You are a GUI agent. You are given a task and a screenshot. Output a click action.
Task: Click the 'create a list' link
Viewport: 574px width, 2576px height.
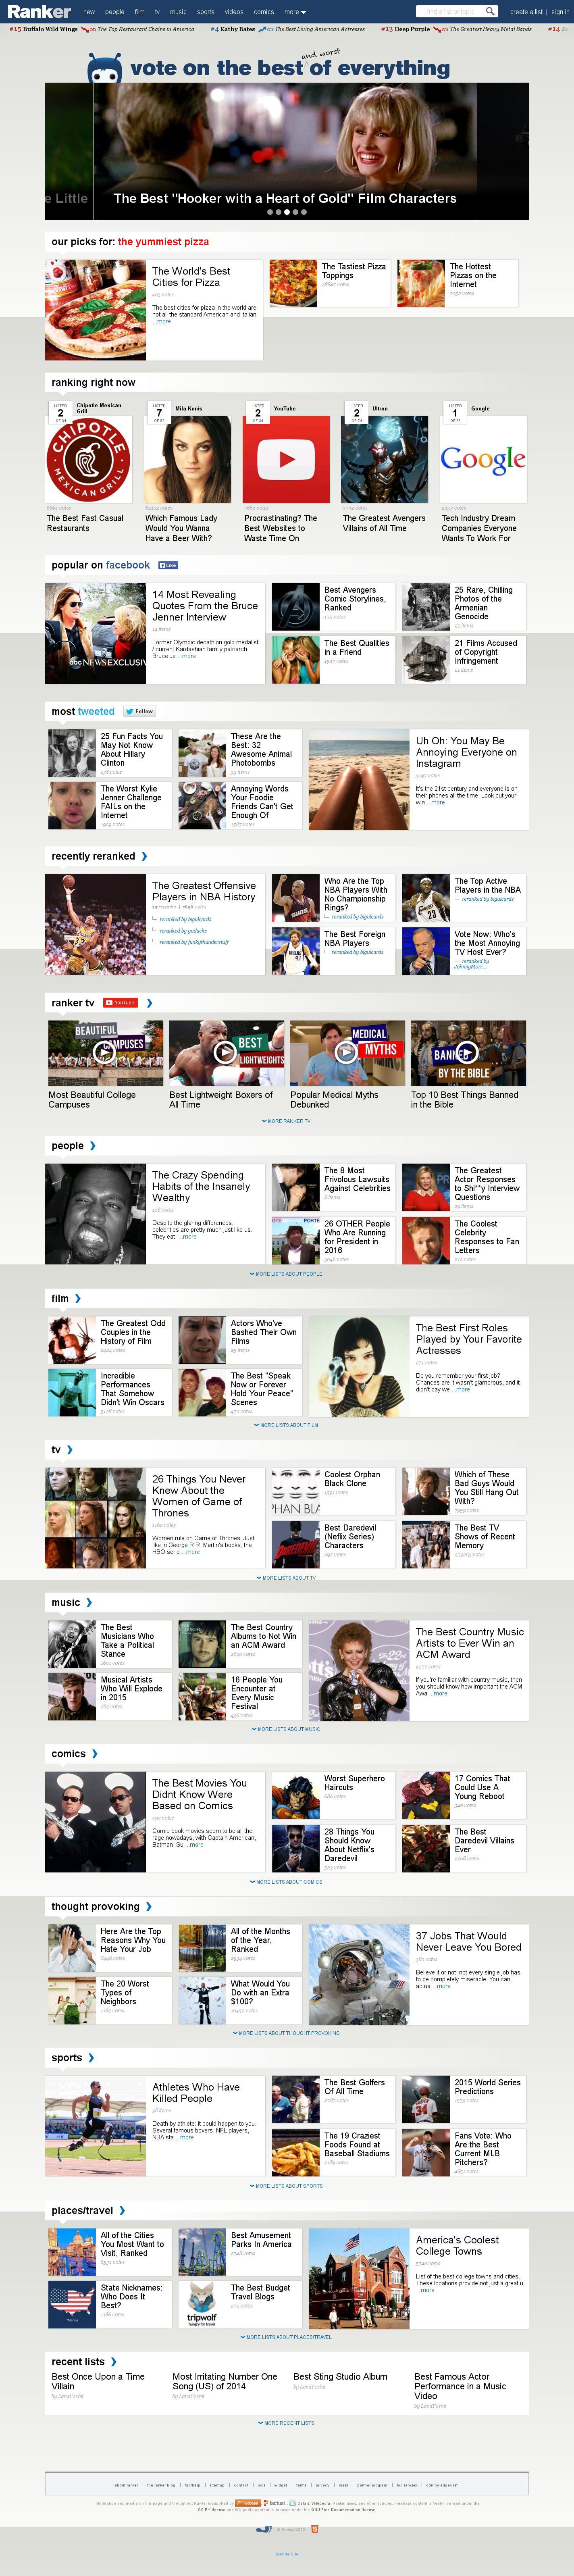pyautogui.click(x=526, y=12)
